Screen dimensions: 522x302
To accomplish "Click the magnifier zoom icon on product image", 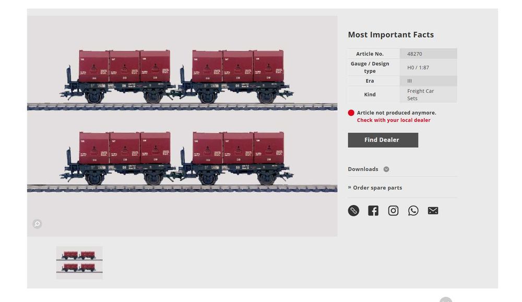I will click(x=37, y=224).
